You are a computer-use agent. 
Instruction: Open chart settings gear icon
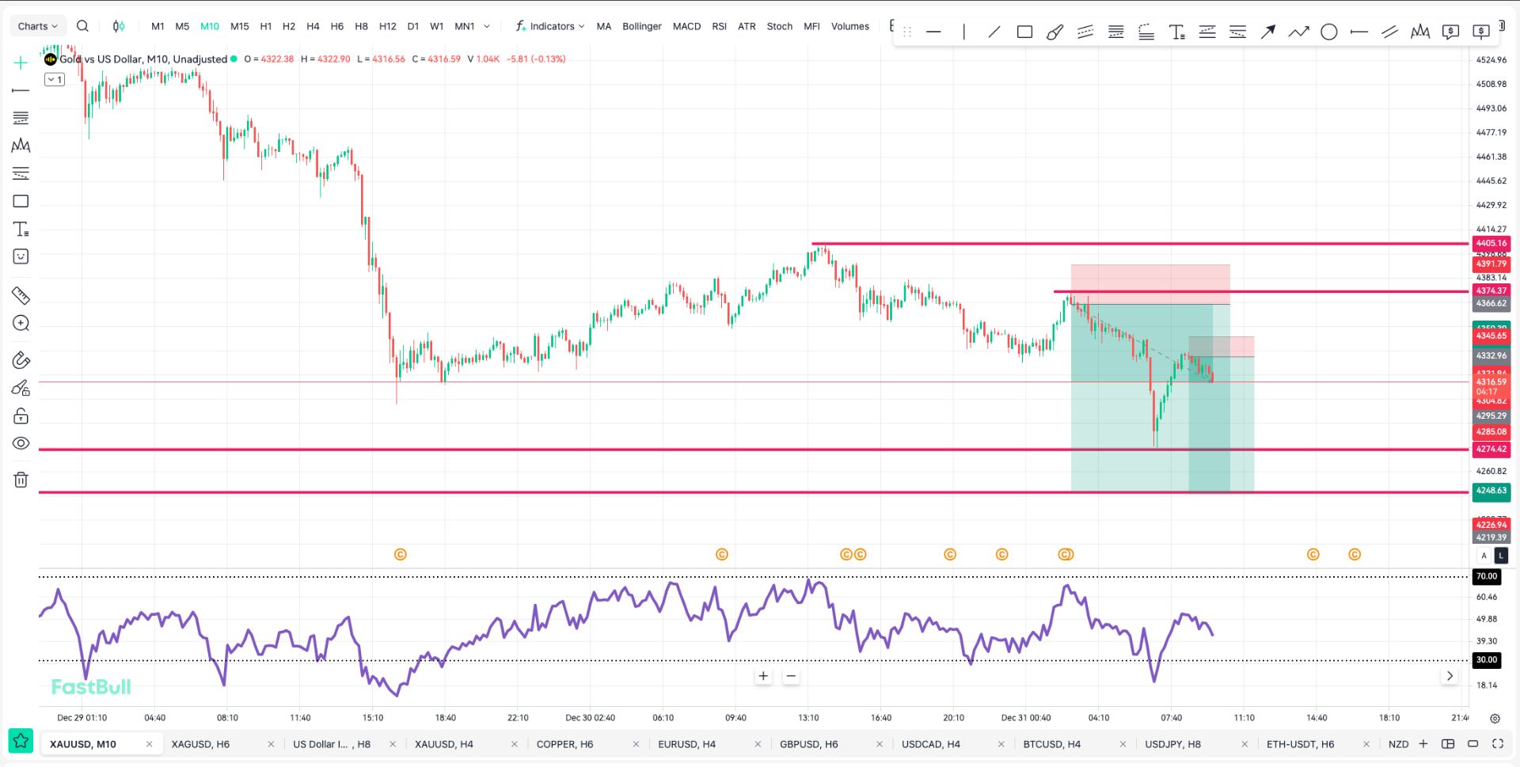point(1495,719)
